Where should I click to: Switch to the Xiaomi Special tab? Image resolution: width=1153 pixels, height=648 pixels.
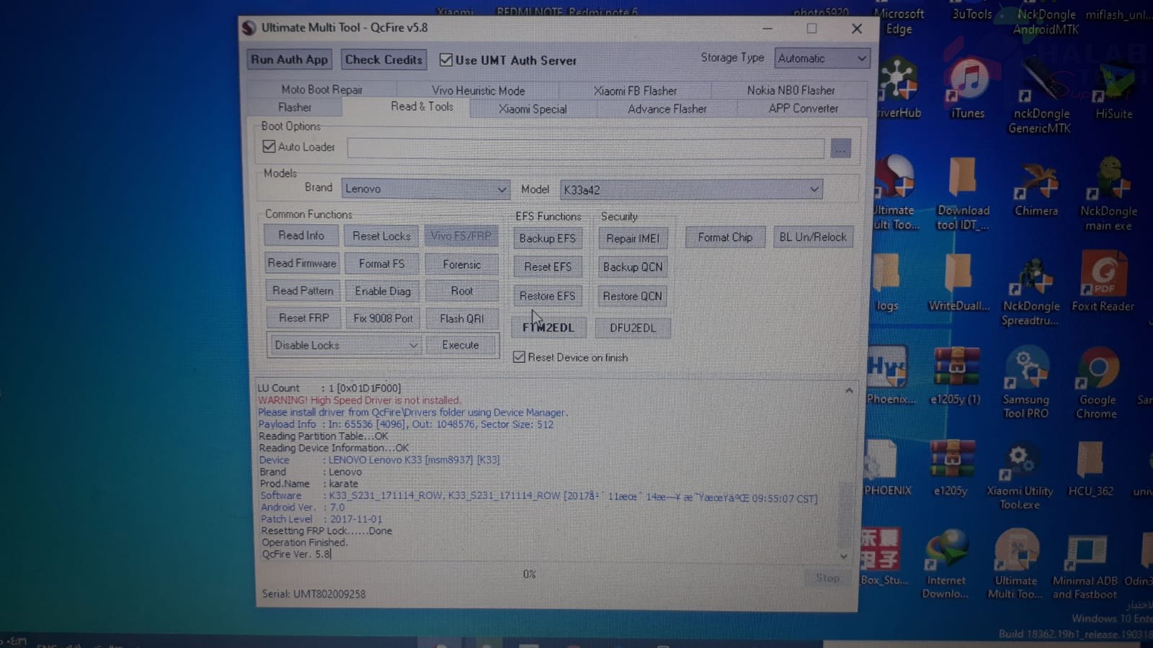point(533,109)
